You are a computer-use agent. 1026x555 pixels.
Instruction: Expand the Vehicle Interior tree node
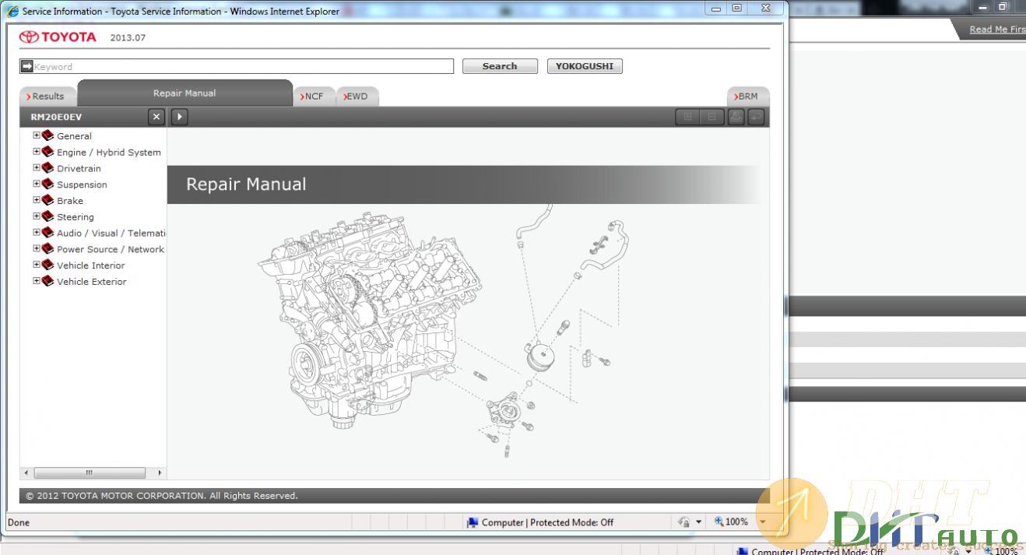coord(36,265)
